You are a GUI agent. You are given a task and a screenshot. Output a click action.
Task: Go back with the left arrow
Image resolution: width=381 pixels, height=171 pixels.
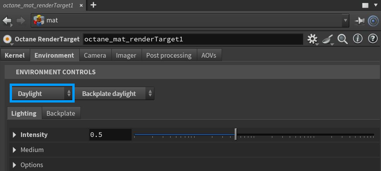coord(7,21)
